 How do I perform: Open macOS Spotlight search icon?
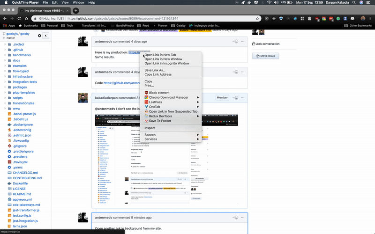click(354, 3)
